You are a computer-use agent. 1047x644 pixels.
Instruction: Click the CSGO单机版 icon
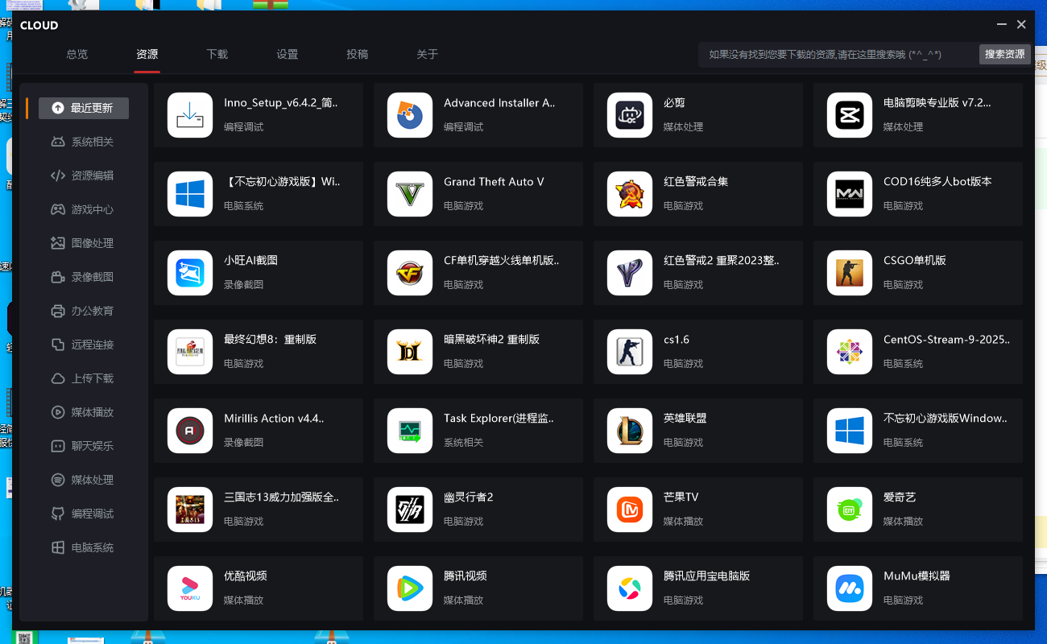pyautogui.click(x=850, y=273)
